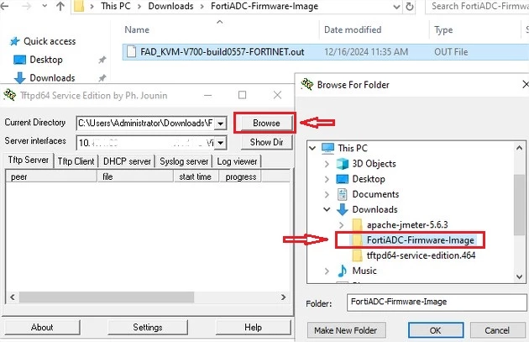The image size is (529, 342).
Task: Click the Tftpd64 title bar icon
Action: pos(10,95)
